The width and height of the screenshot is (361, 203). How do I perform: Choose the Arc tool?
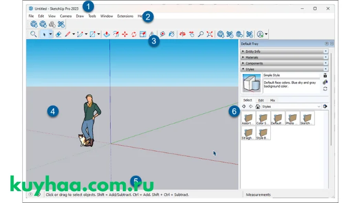(x=80, y=34)
